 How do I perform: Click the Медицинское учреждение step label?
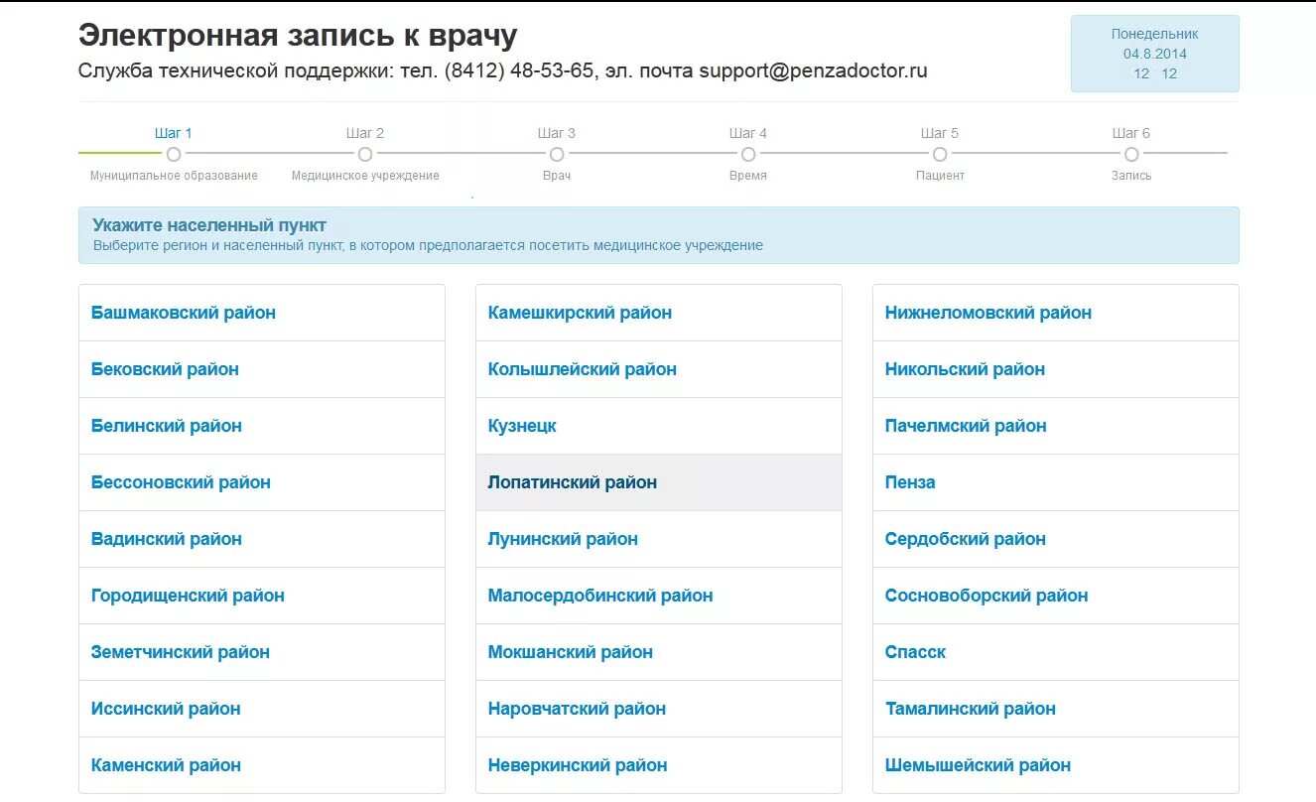[365, 176]
